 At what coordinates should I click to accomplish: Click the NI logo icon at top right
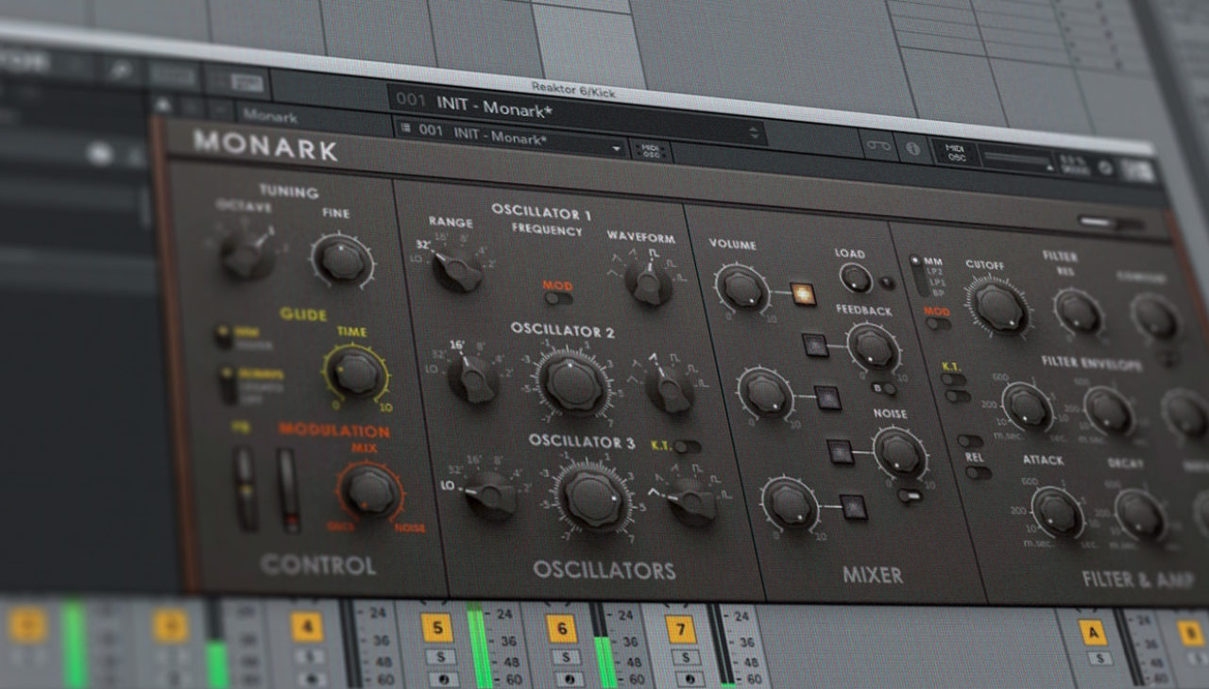click(x=1138, y=168)
